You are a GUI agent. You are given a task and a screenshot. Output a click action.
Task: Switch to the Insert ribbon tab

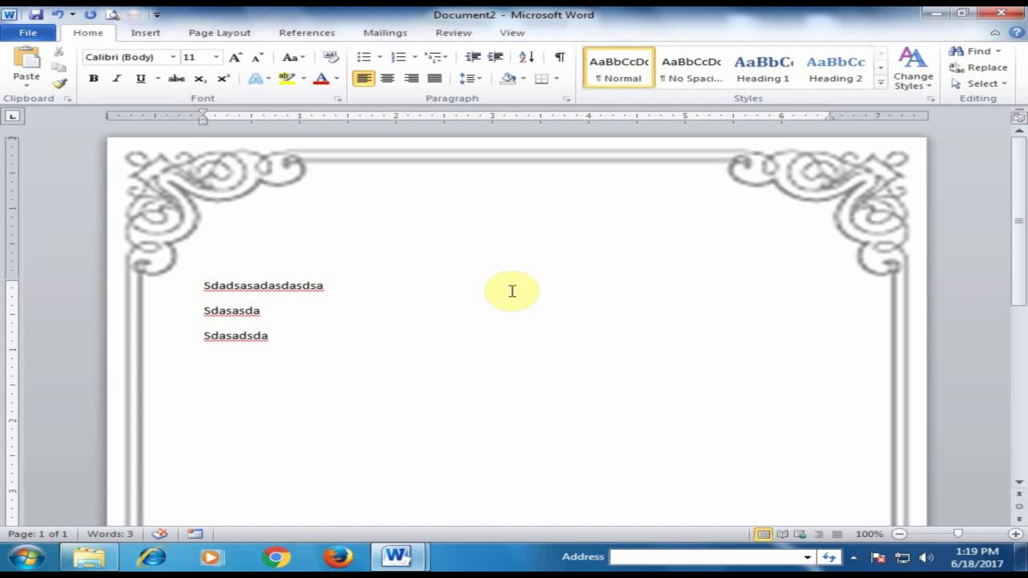point(145,32)
